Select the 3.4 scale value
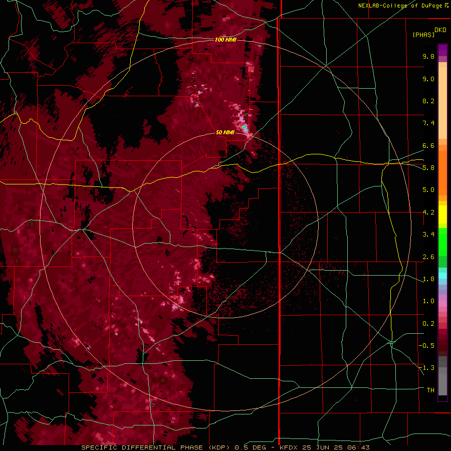The width and height of the screenshot is (451, 451). (428, 235)
